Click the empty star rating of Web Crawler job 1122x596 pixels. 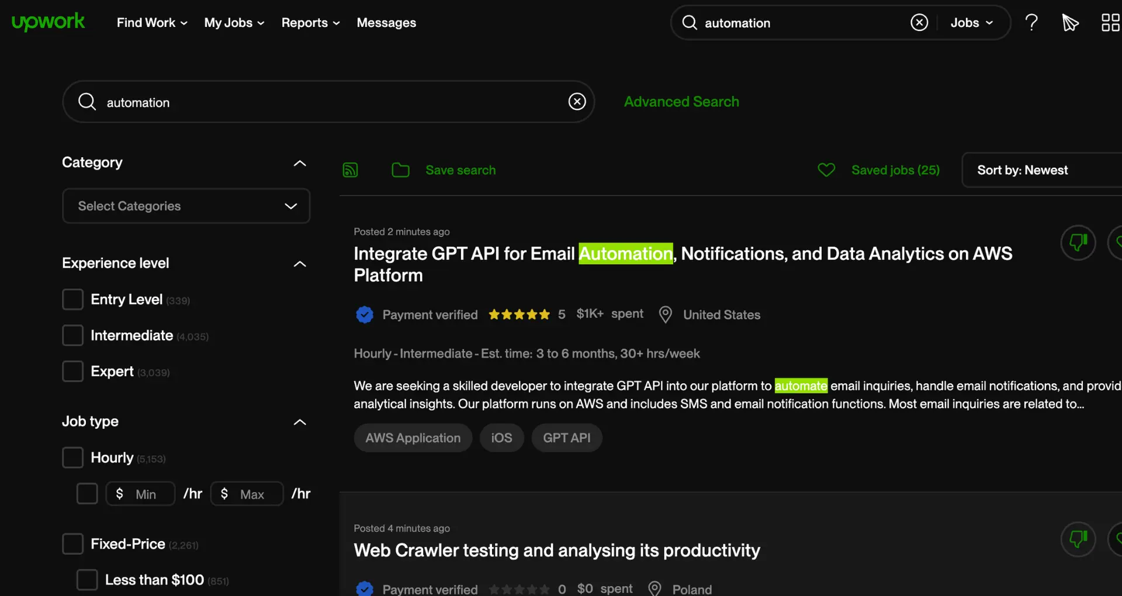click(x=519, y=589)
